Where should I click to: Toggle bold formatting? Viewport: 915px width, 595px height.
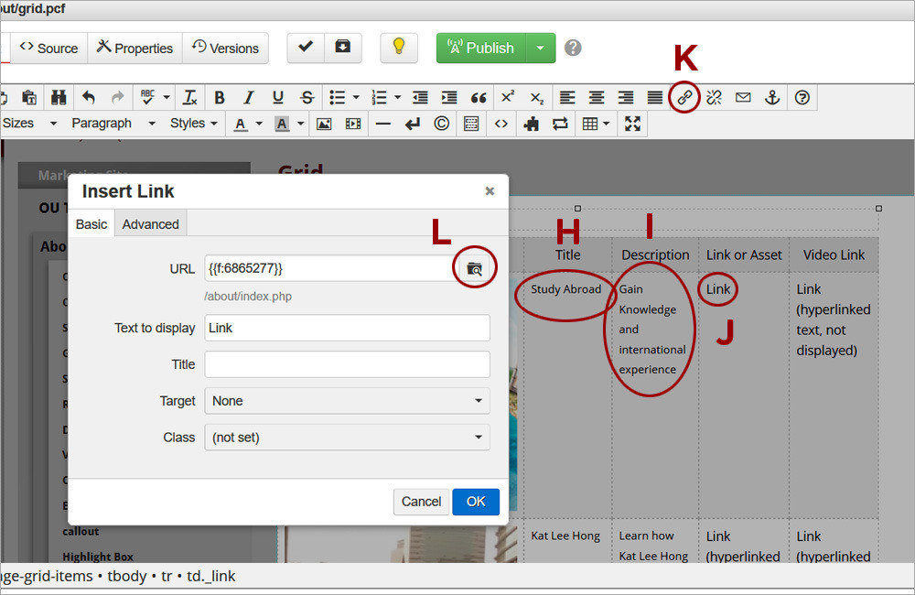(220, 98)
